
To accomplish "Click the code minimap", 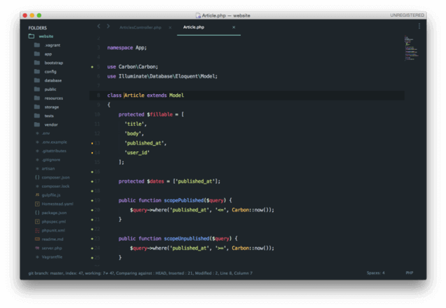I will click(x=411, y=48).
